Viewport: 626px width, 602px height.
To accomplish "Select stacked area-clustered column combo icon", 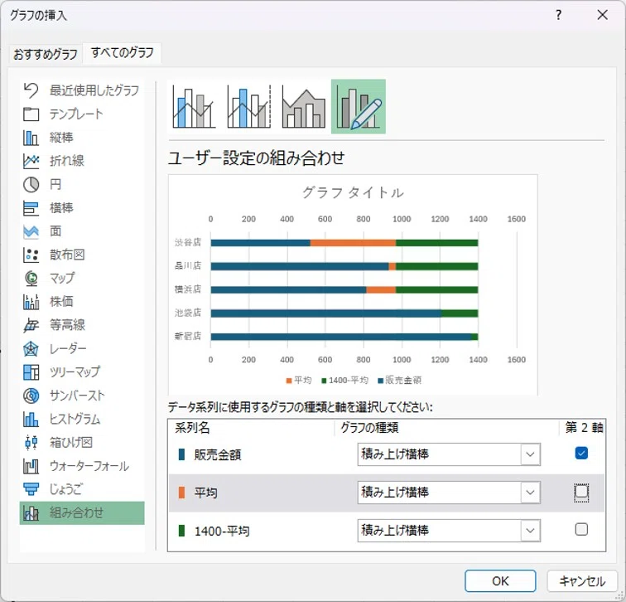I will pyautogui.click(x=303, y=106).
